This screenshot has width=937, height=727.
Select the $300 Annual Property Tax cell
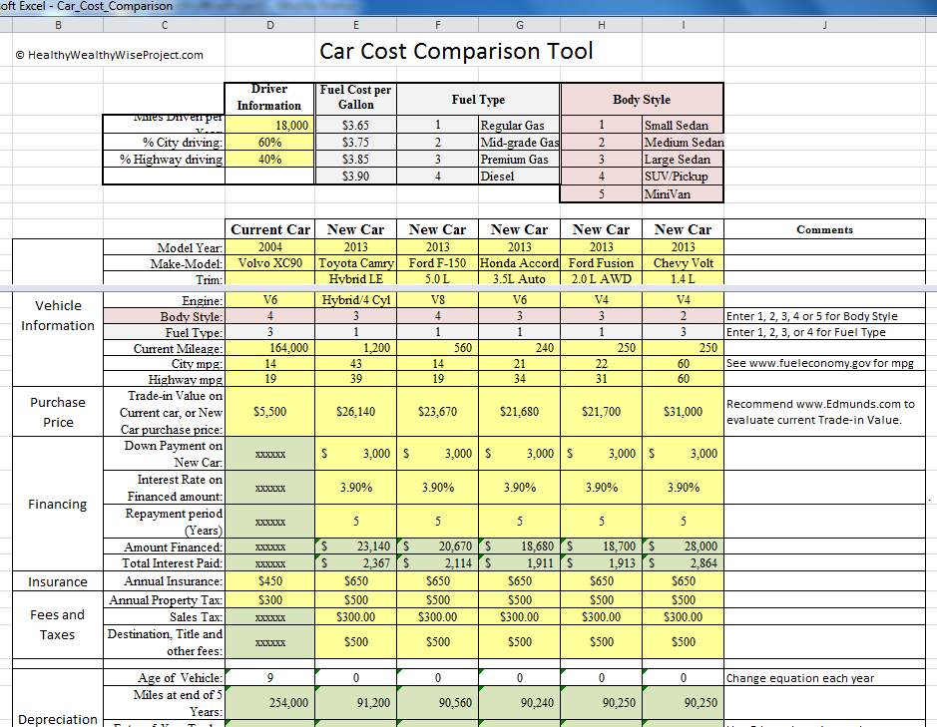coord(270,599)
